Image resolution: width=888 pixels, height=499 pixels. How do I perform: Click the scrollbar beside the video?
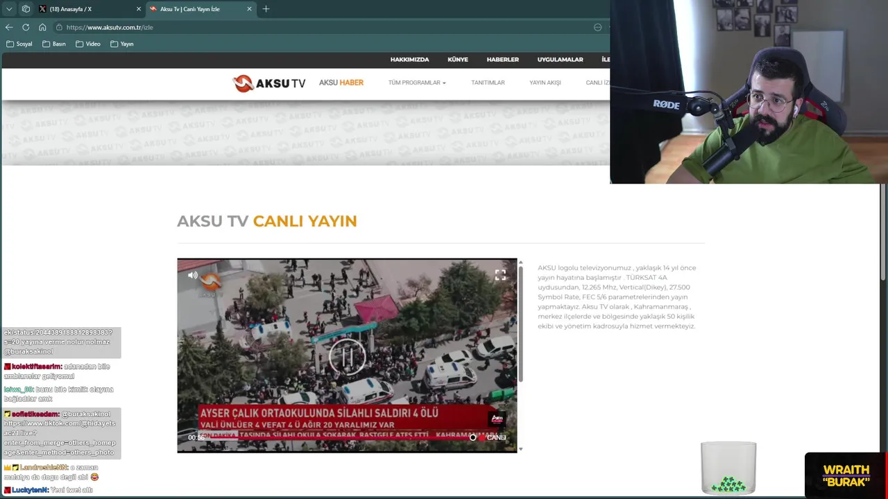(520, 324)
